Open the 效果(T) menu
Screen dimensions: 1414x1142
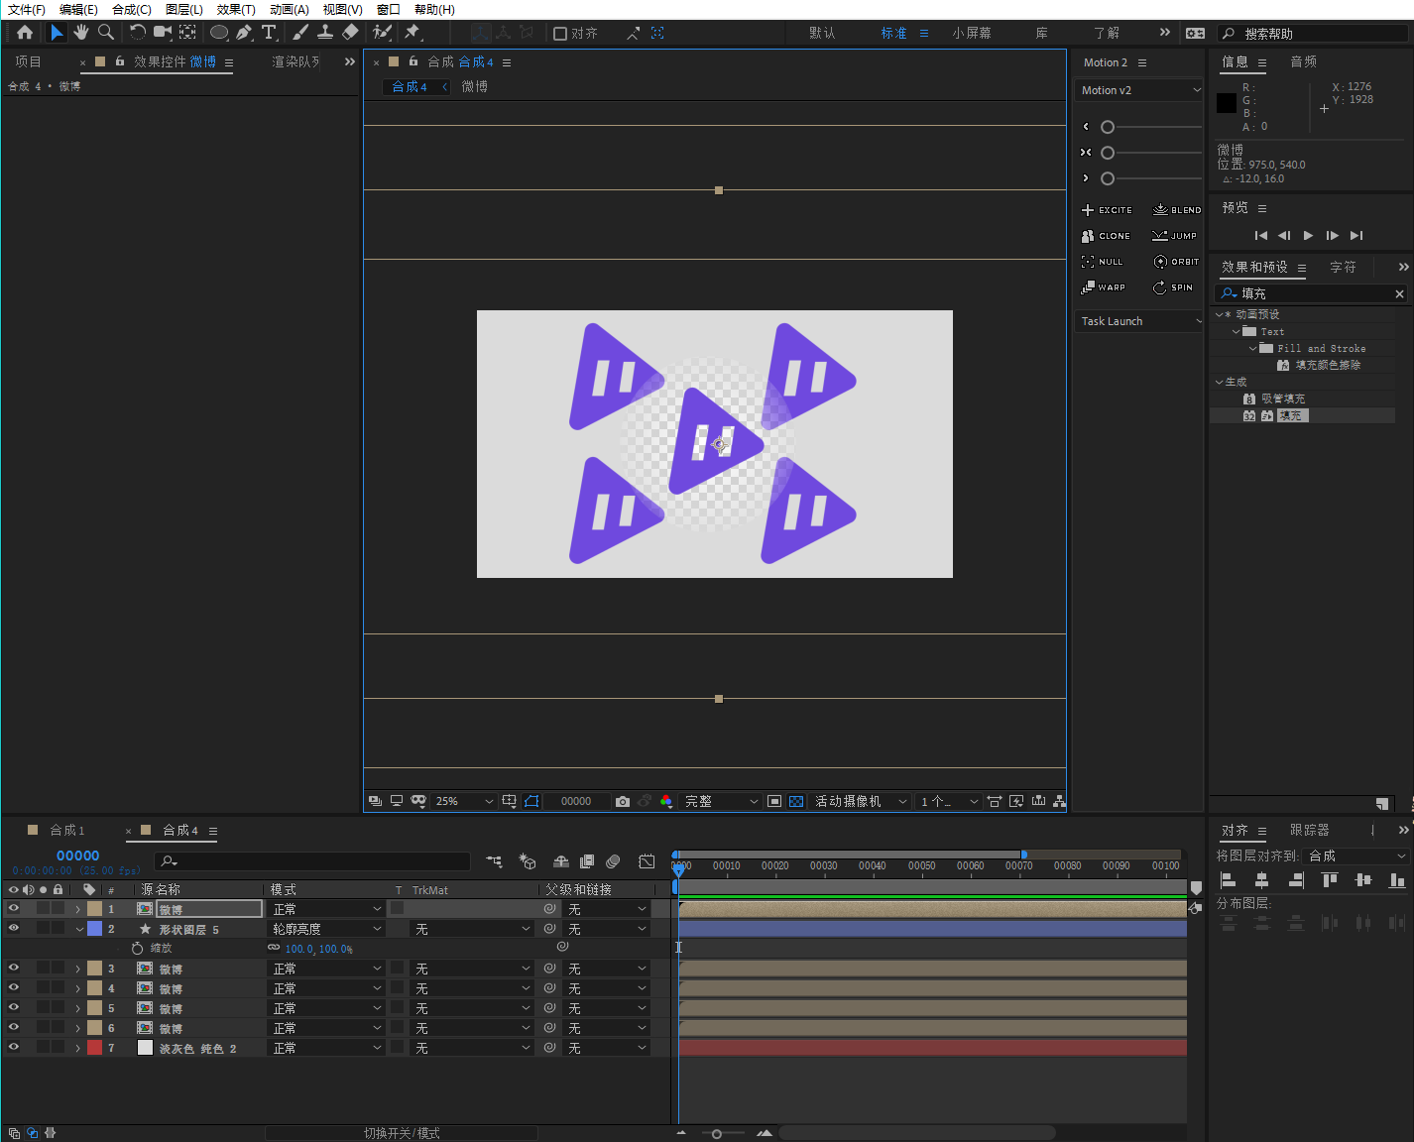[x=236, y=10]
